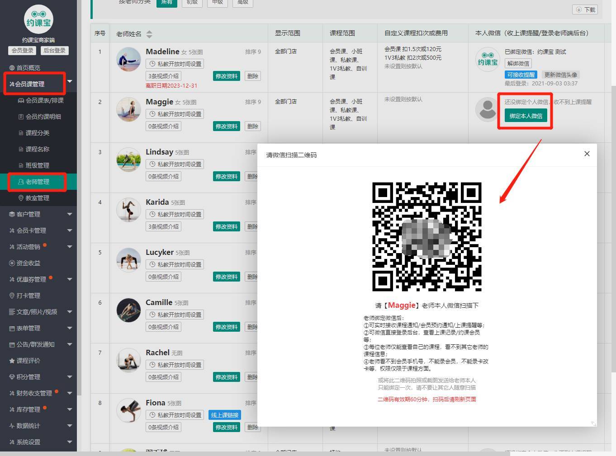Expand 文章/照片/视频 menu arrow
The height and width of the screenshot is (456, 616).
pos(70,312)
